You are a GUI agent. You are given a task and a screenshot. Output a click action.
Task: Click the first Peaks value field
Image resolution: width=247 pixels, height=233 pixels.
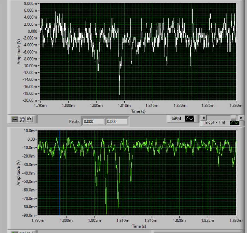tap(93, 121)
